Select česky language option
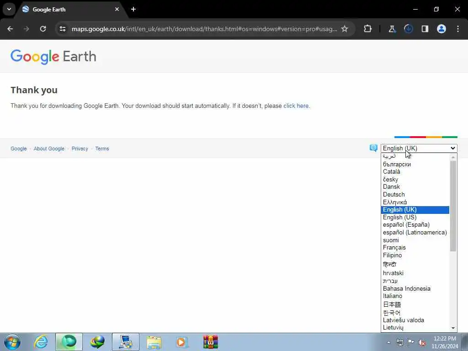Viewport: 468px width, 351px height. pyautogui.click(x=415, y=179)
